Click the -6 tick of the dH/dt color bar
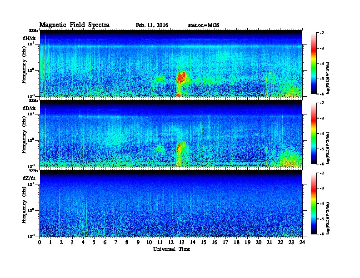Viewport: 360px width, 278px height. pos(322,94)
